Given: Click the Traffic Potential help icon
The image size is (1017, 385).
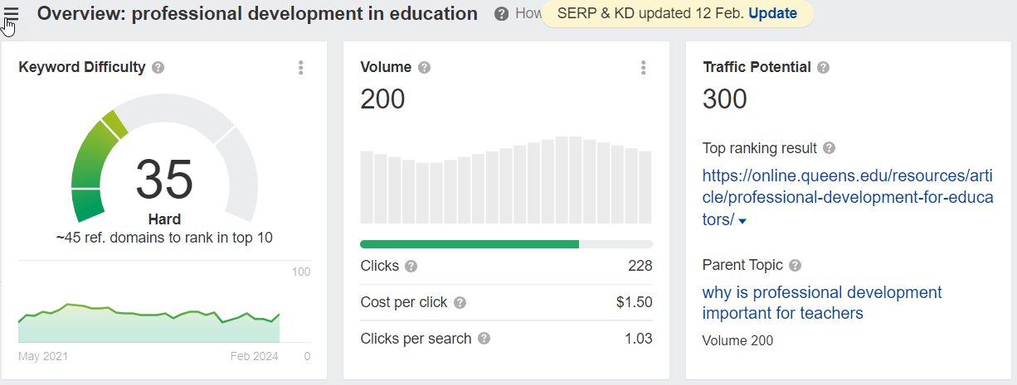Looking at the screenshot, I should click(x=823, y=68).
